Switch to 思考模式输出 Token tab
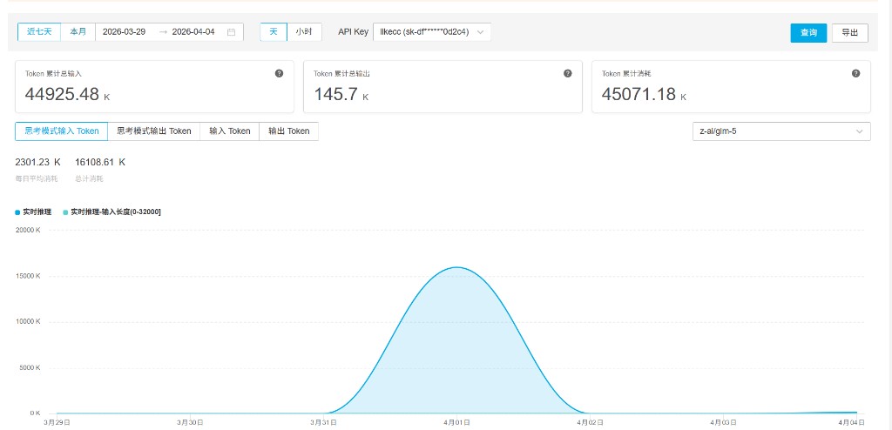 point(154,131)
